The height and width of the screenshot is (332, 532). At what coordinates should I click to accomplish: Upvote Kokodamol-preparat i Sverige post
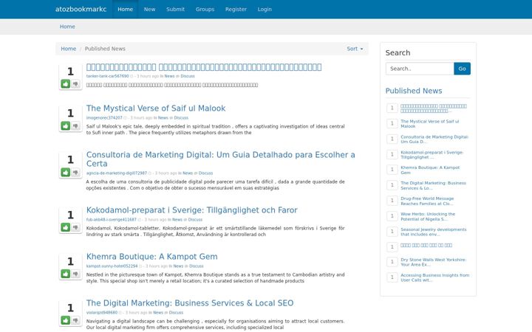click(x=66, y=227)
